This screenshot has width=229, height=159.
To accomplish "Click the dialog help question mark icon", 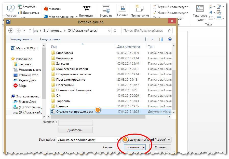I will pyautogui.click(x=170, y=39).
